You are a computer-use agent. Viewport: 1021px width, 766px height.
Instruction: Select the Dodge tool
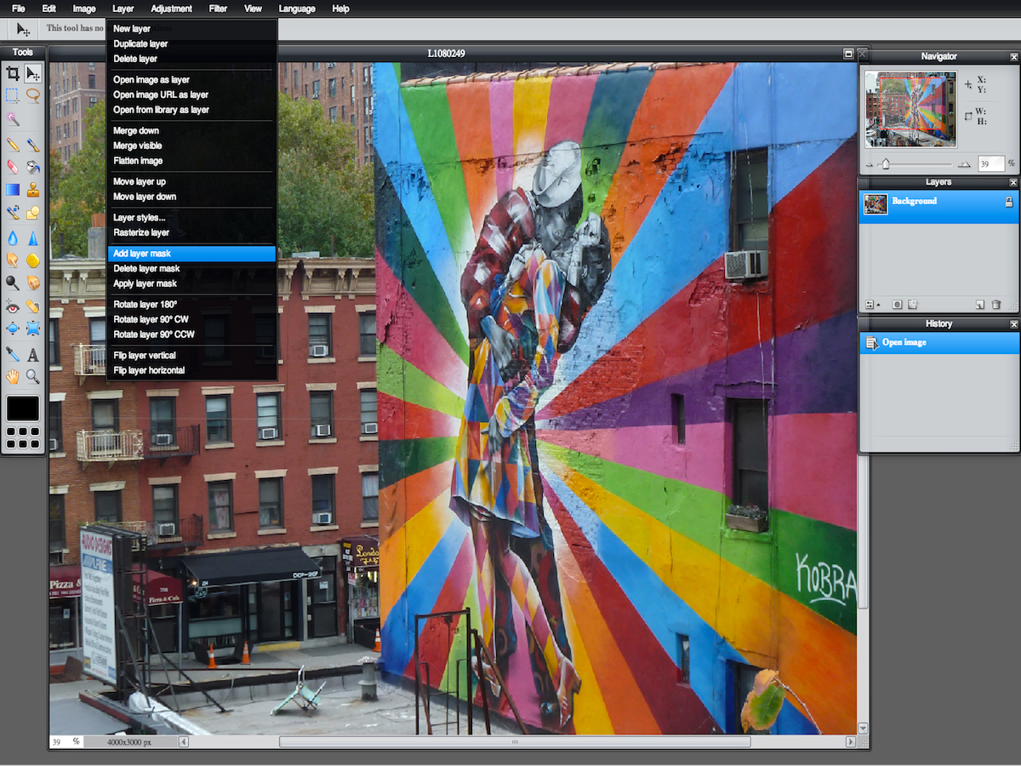[x=13, y=282]
